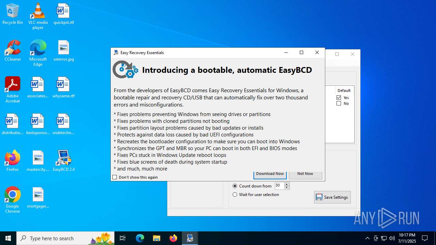This screenshot has width=436, height=245.
Task: Click the countdown seconds input field
Action: pyautogui.click(x=279, y=186)
